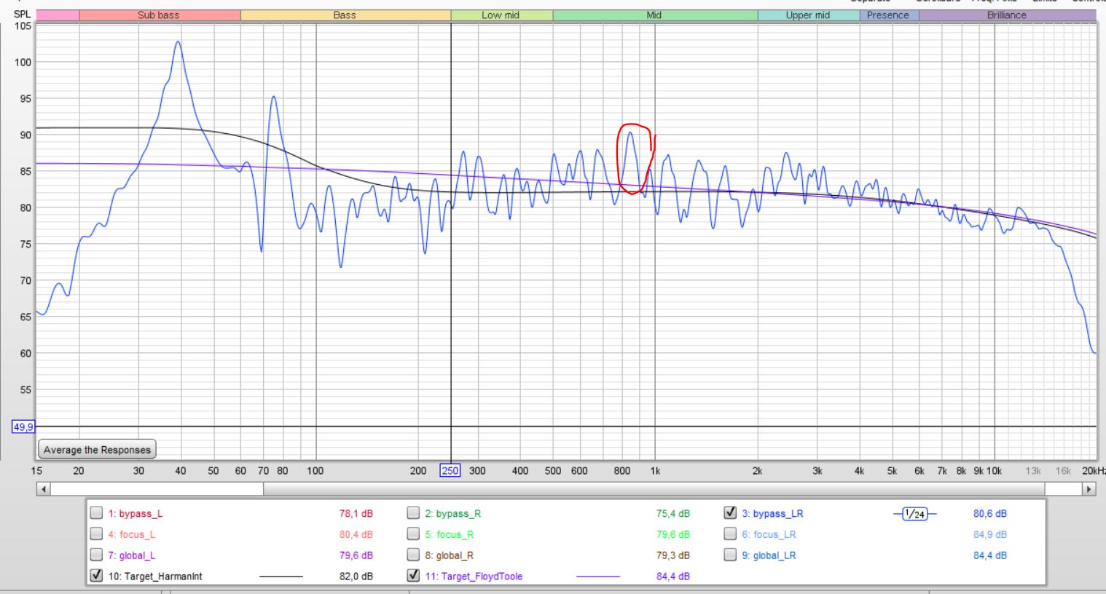
Task: Click the horizontal scrollbar thumb below the graph
Action: (654, 489)
